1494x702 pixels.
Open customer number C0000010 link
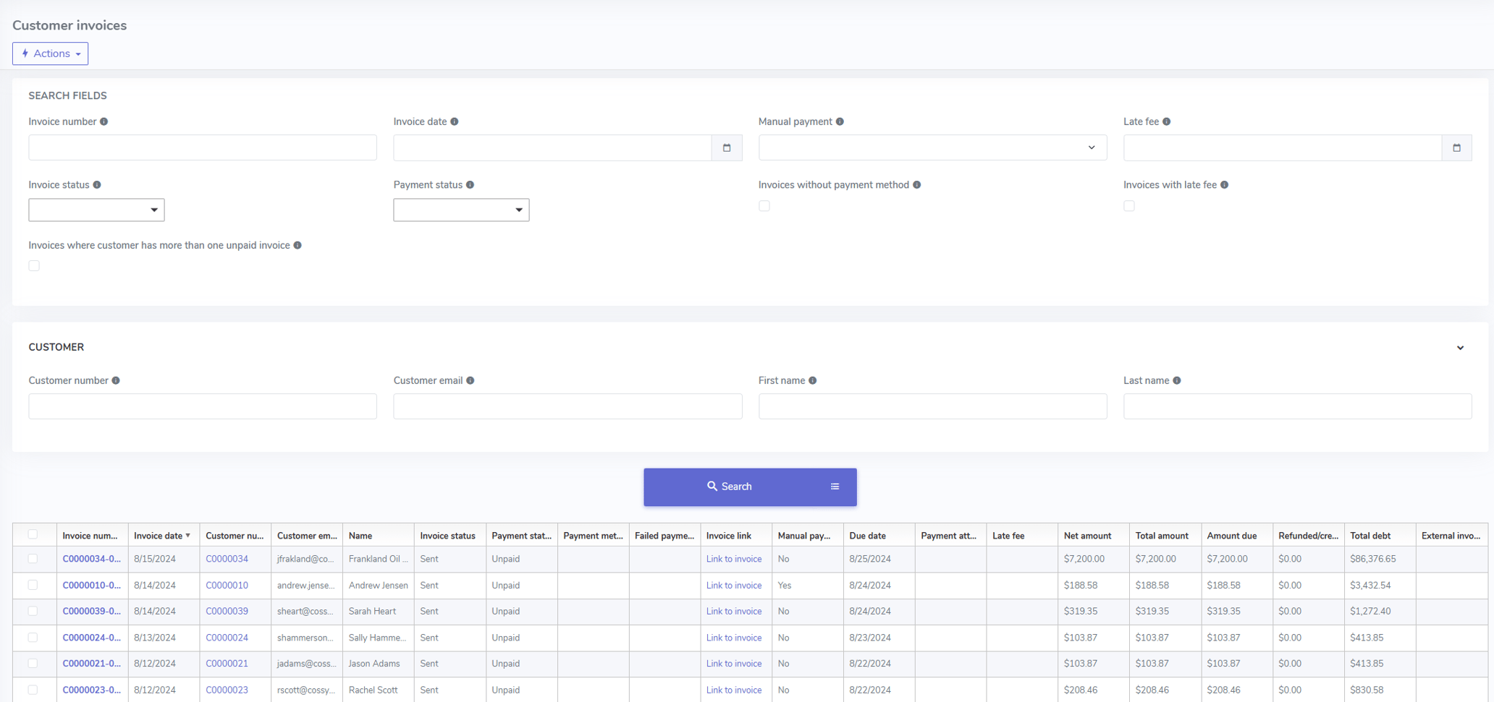227,585
